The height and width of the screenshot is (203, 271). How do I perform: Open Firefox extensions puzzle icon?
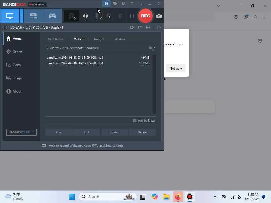(x=255, y=17)
